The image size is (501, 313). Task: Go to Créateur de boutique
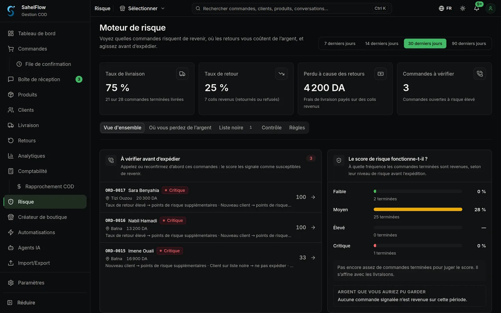click(45, 217)
